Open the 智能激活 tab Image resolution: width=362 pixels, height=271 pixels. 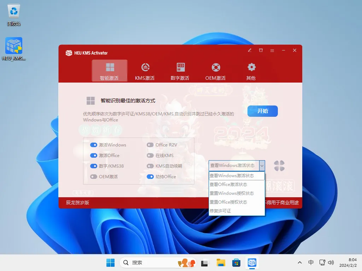tap(110, 71)
